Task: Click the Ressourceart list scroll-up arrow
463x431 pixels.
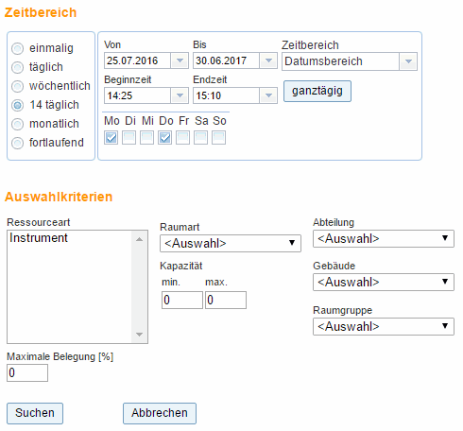Action: pos(140,239)
